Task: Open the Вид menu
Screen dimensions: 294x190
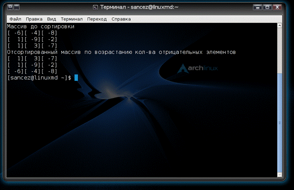Action: click(x=52, y=19)
